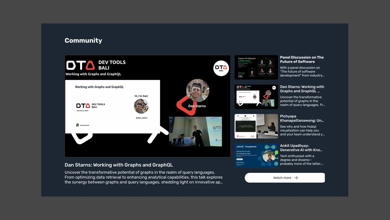The width and height of the screenshot is (390, 220).
Task: Click main heading Dan Starns: Working with Graphs and GraphQL
Action: [119, 165]
